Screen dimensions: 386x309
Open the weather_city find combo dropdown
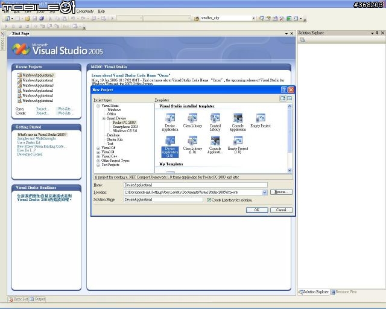point(253,18)
